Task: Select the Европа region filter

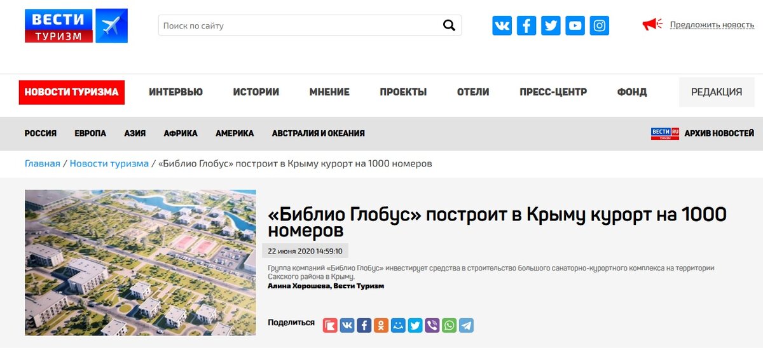Action: (90, 133)
